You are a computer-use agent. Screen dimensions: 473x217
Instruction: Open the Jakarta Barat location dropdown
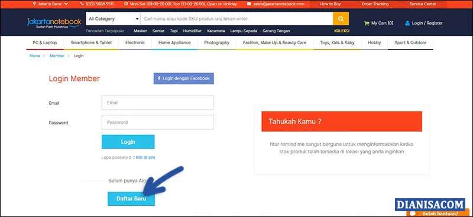click(50, 4)
